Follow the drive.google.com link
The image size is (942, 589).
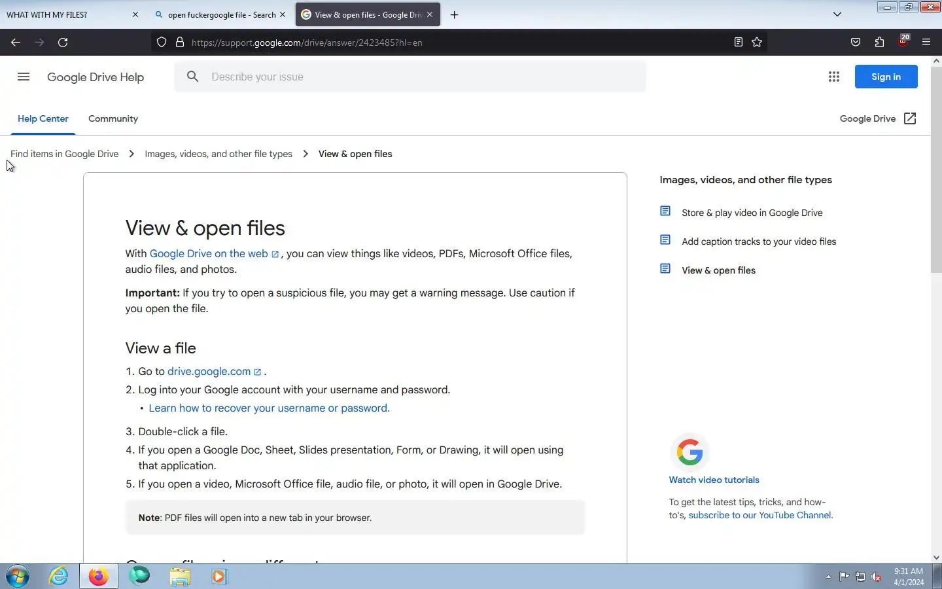pos(215,372)
